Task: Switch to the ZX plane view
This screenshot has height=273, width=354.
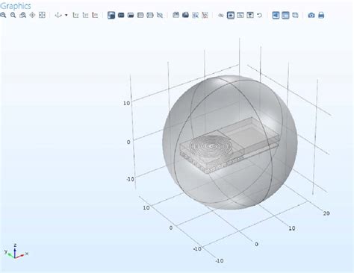Action: tap(95, 15)
